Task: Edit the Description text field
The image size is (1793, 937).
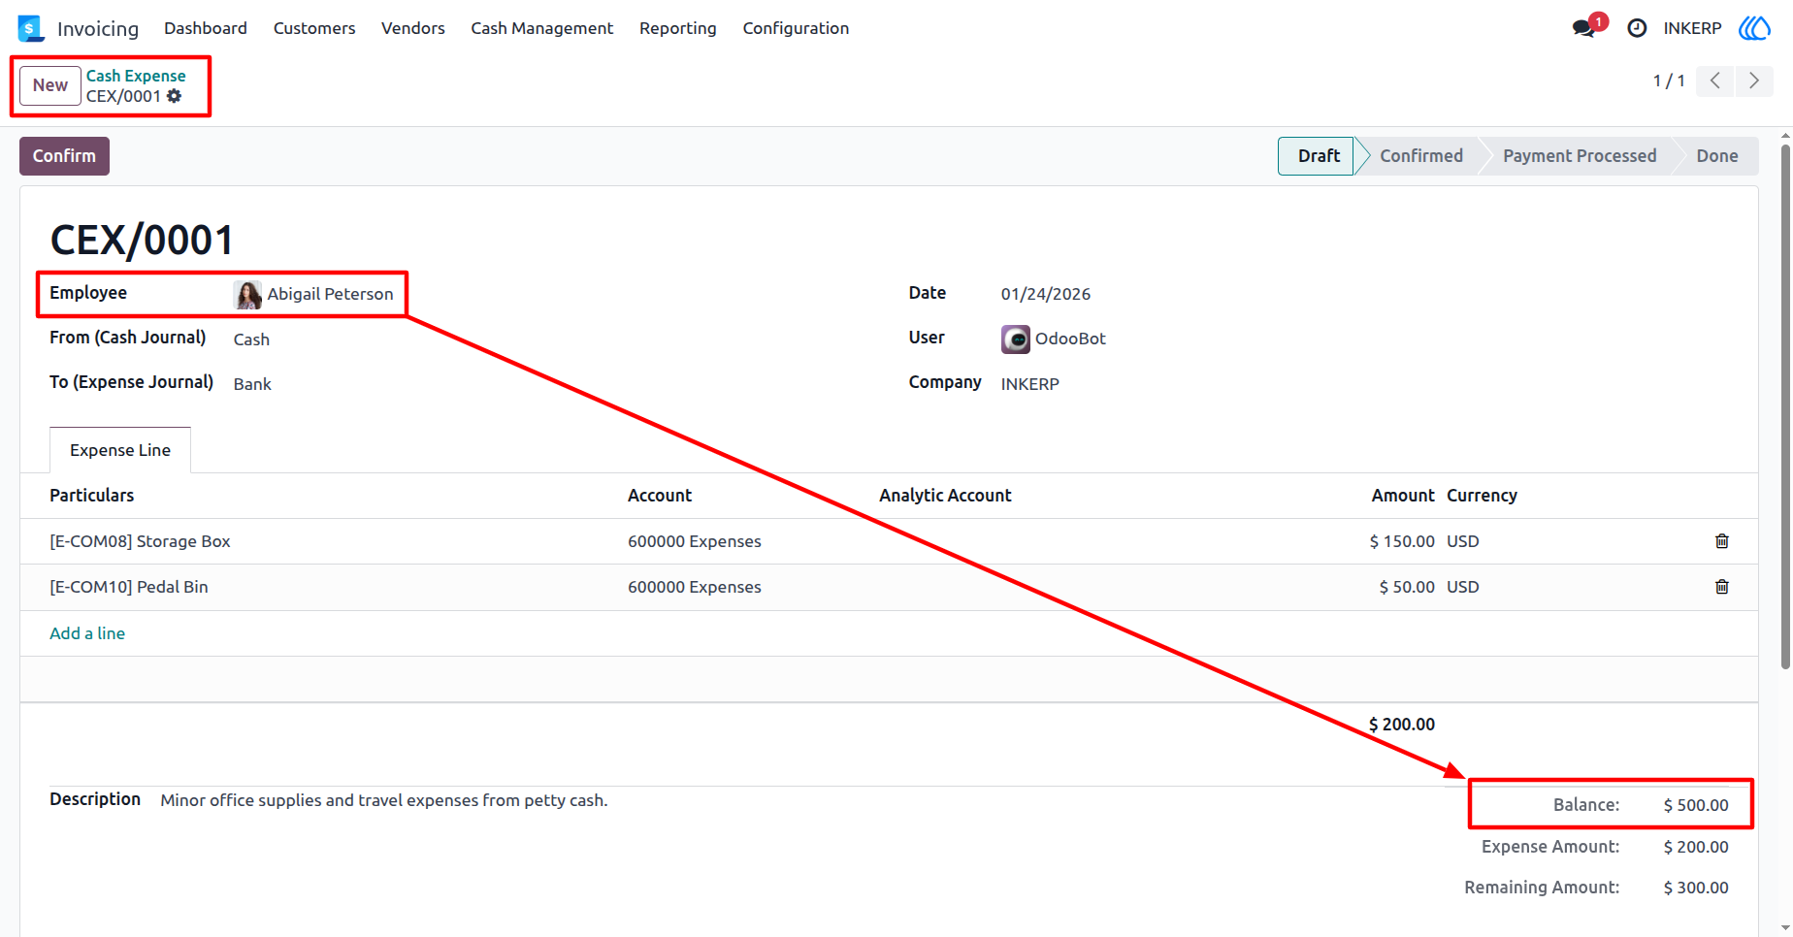Action: pos(384,800)
